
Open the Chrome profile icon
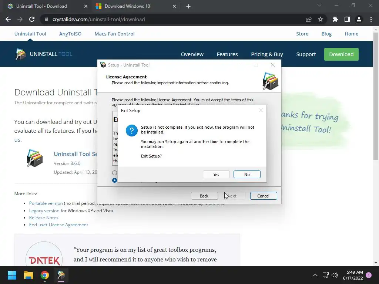(x=359, y=19)
